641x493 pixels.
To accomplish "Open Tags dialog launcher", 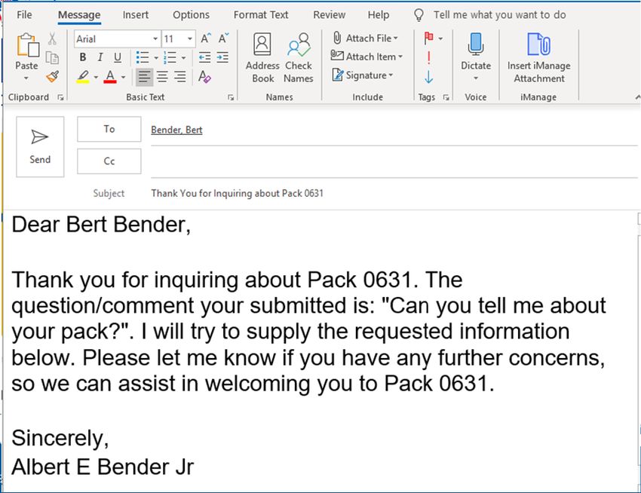I will pyautogui.click(x=446, y=97).
